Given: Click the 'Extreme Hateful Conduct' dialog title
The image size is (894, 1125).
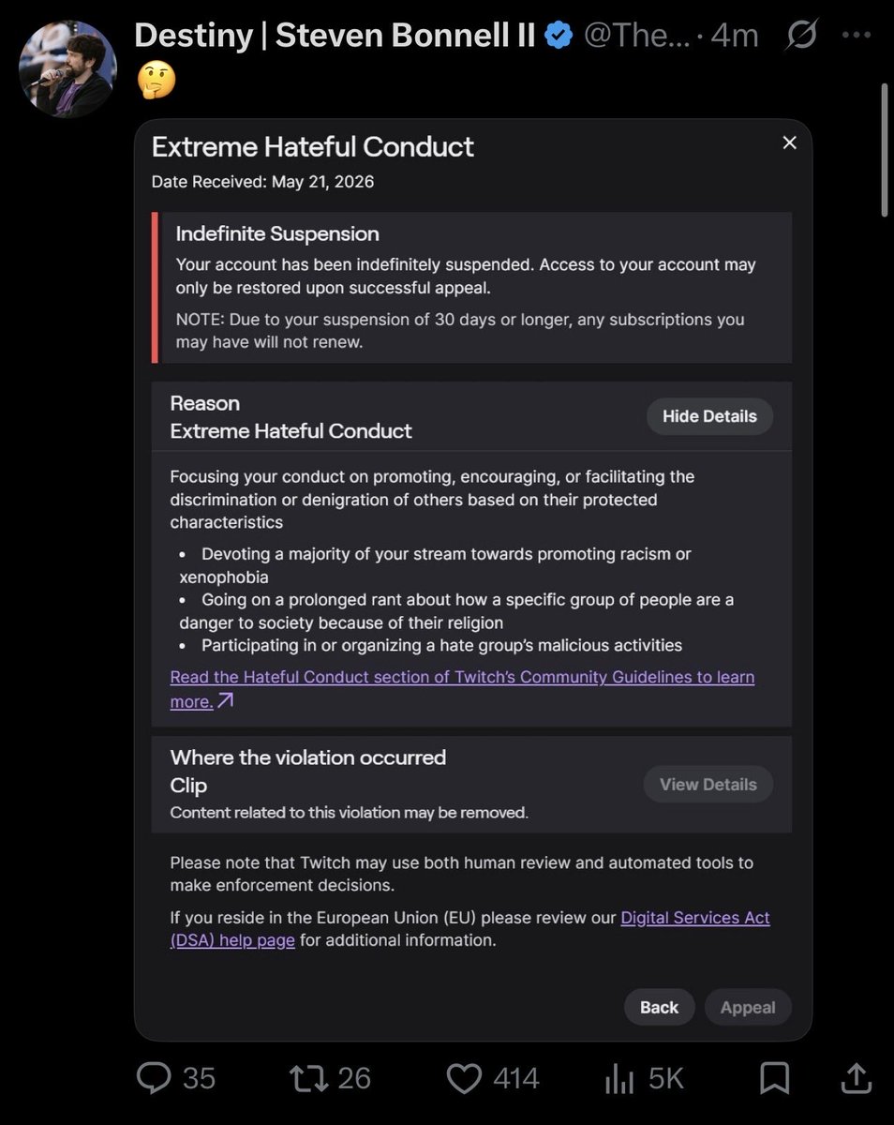Looking at the screenshot, I should (313, 147).
